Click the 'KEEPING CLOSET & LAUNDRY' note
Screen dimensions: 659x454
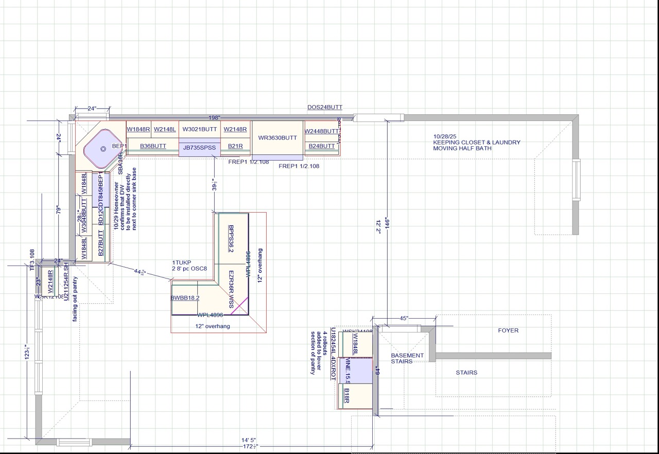(476, 142)
